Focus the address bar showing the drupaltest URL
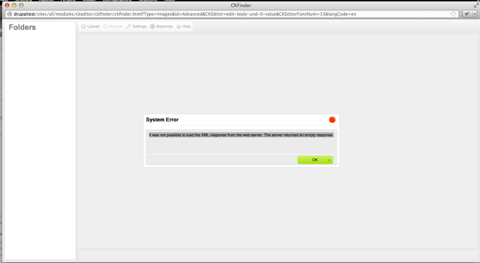480x263 pixels. point(232,14)
